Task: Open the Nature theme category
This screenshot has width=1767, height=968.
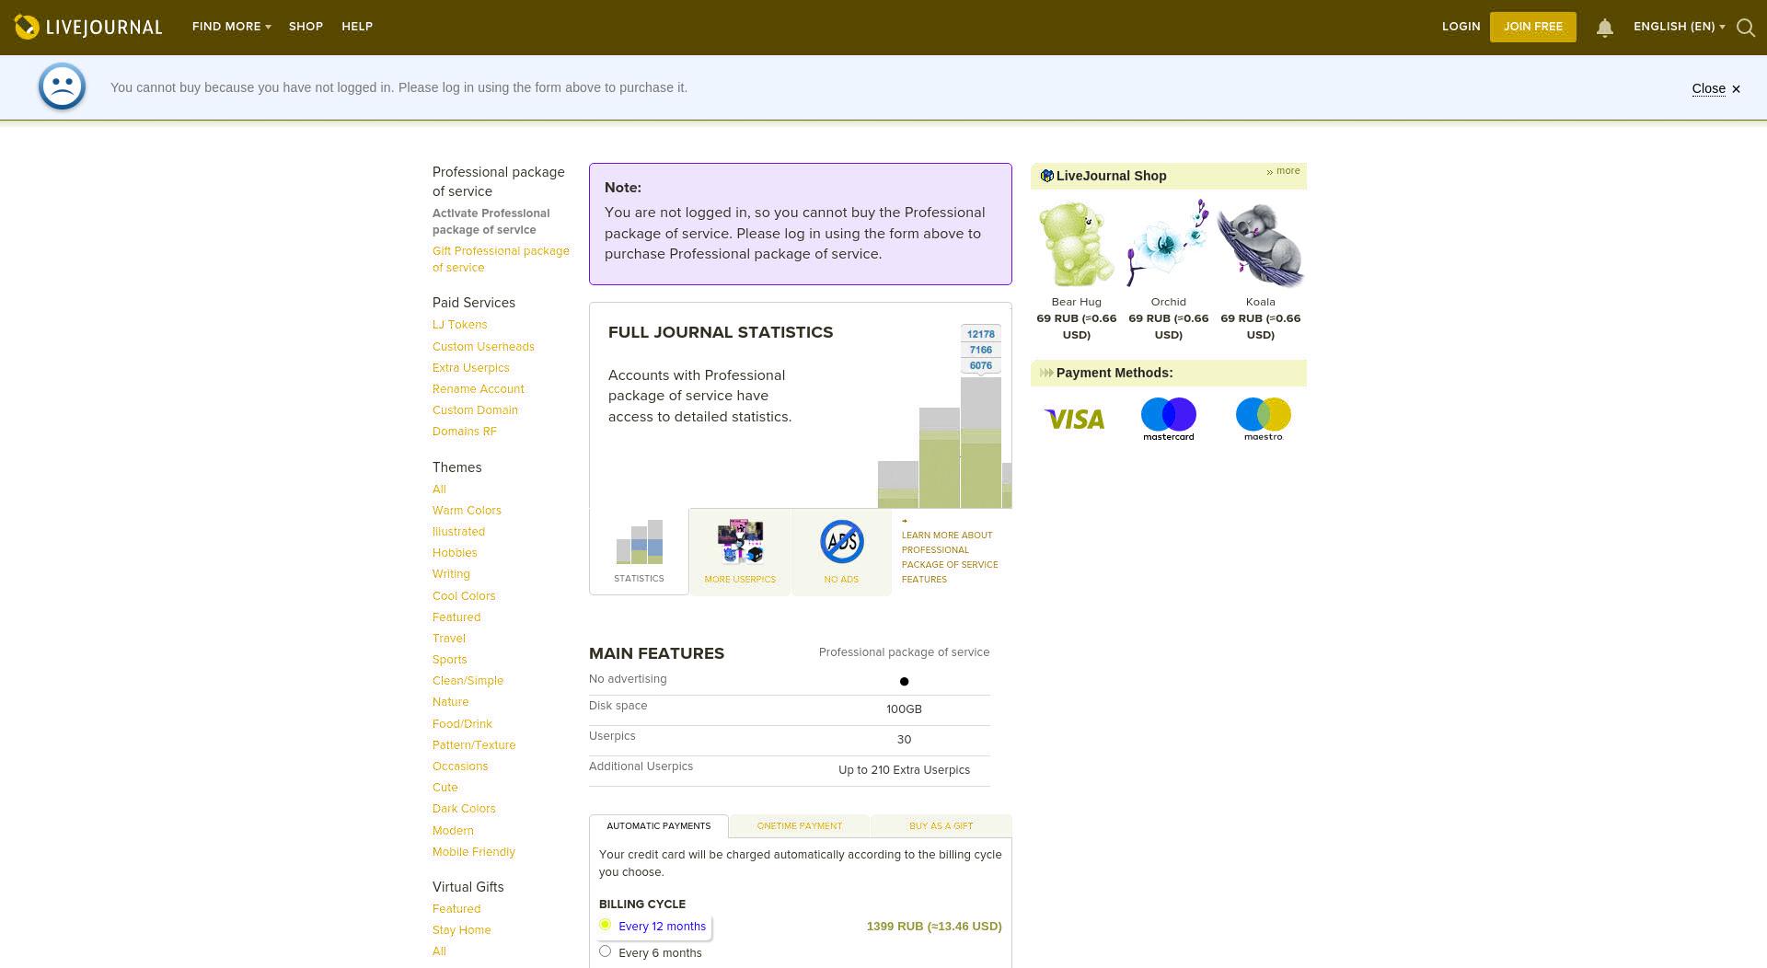Action: [450, 702]
